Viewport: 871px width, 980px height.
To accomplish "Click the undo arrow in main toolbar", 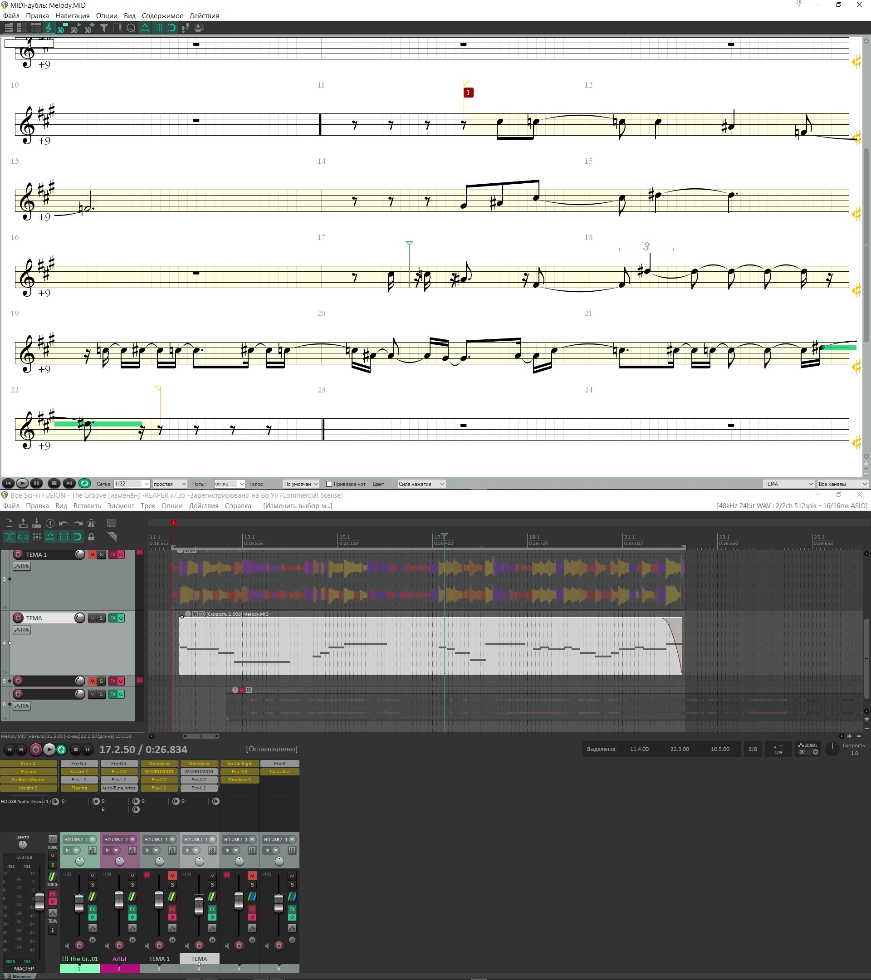I will tap(64, 523).
